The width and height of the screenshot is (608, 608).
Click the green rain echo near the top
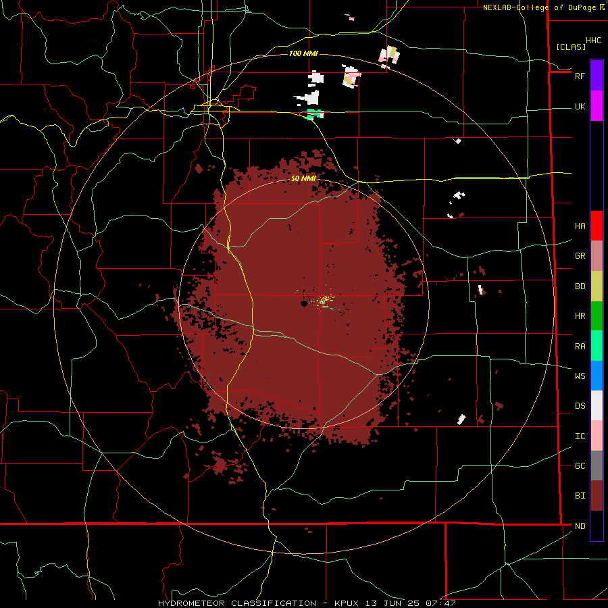pos(315,114)
